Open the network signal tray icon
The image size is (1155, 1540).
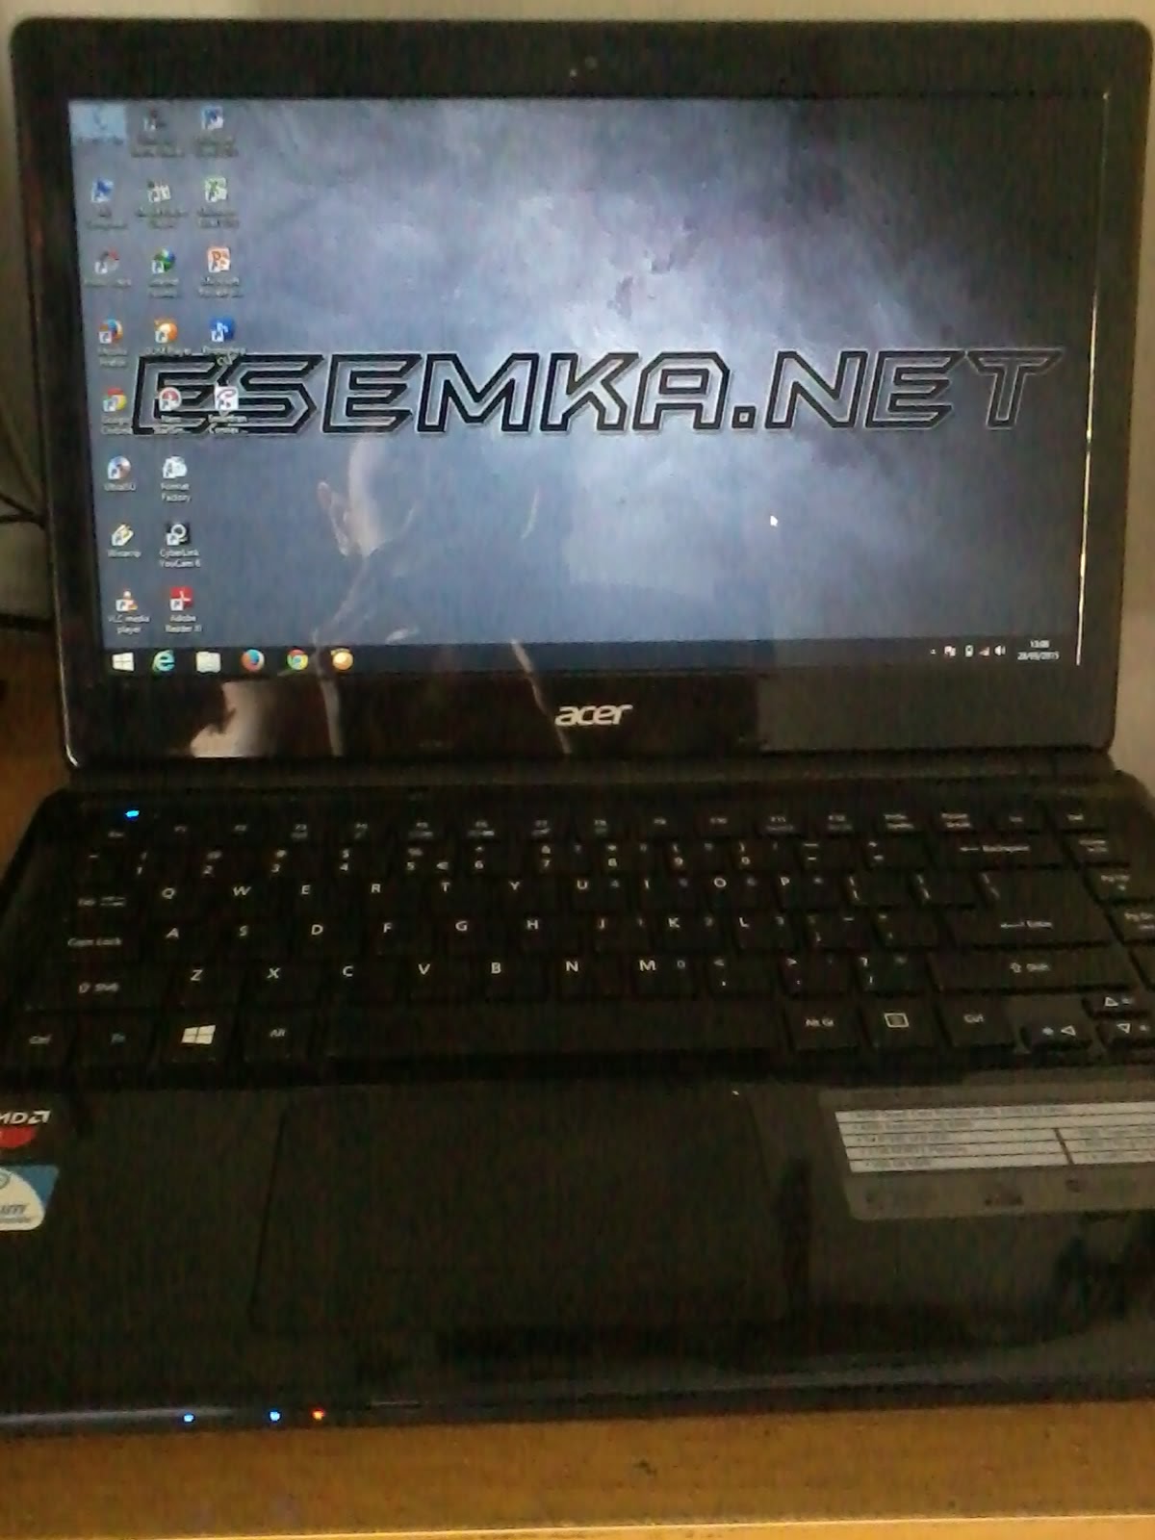[984, 652]
